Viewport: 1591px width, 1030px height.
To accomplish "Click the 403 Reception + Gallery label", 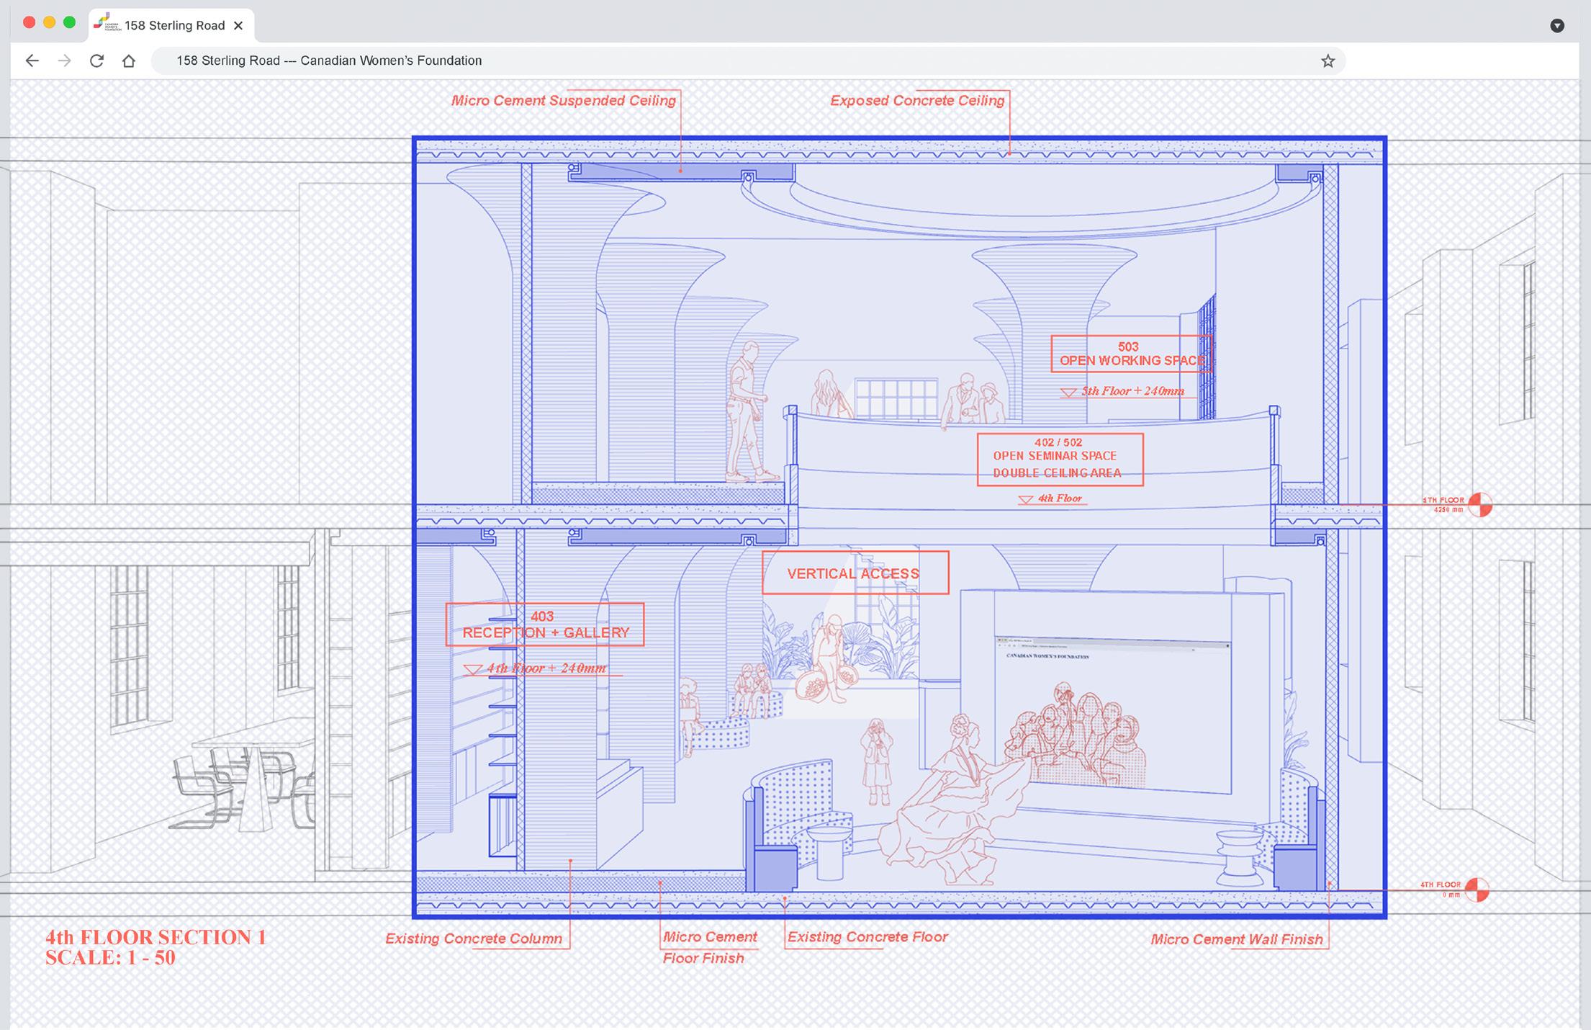I will [545, 624].
